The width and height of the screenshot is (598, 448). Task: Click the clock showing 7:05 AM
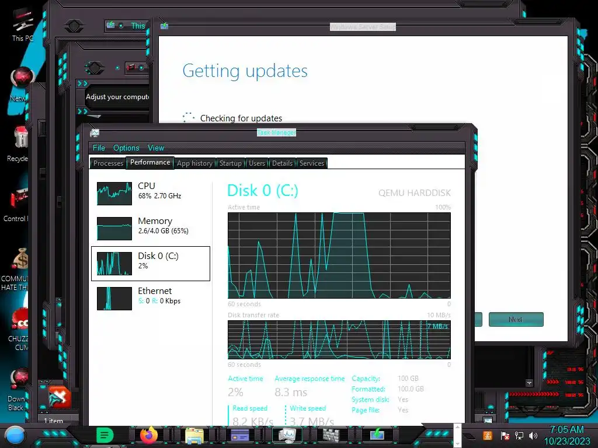[x=566, y=430]
